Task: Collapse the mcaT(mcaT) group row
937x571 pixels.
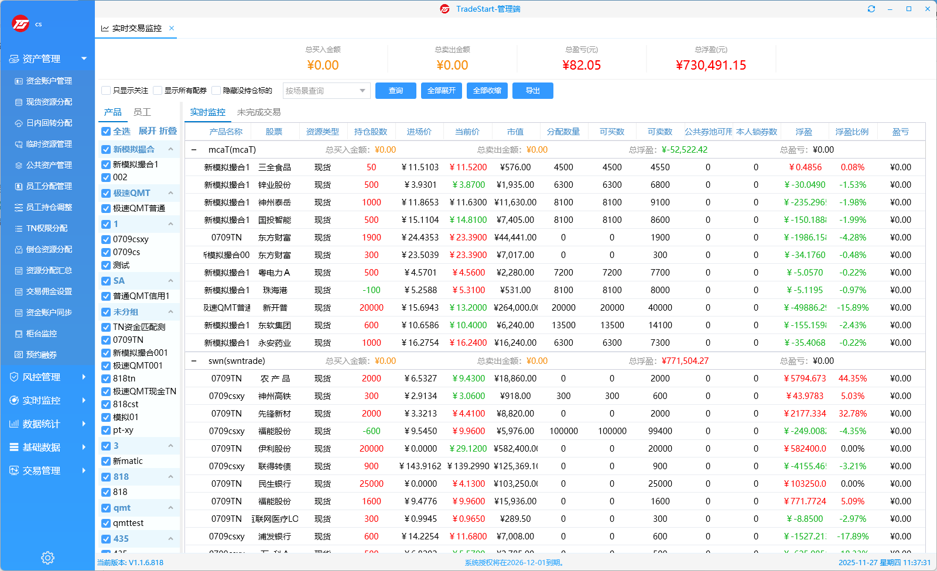Action: click(194, 150)
